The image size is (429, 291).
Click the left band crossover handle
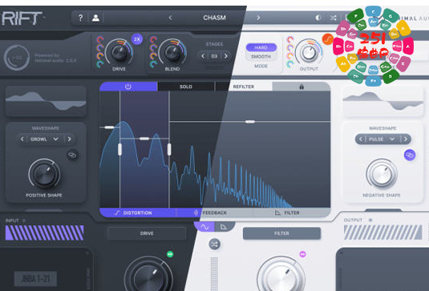(x=119, y=149)
